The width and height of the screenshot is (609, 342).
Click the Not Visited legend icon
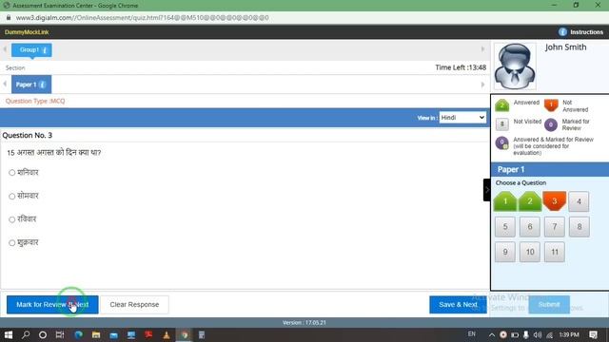tap(501, 124)
